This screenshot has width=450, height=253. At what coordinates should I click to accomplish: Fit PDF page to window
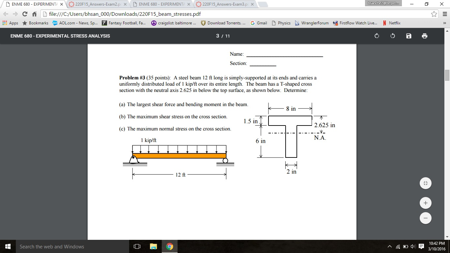(425, 183)
